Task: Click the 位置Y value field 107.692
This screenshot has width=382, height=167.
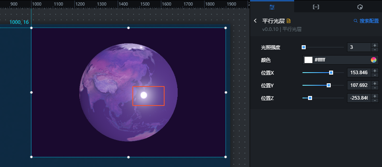Action: pos(359,85)
